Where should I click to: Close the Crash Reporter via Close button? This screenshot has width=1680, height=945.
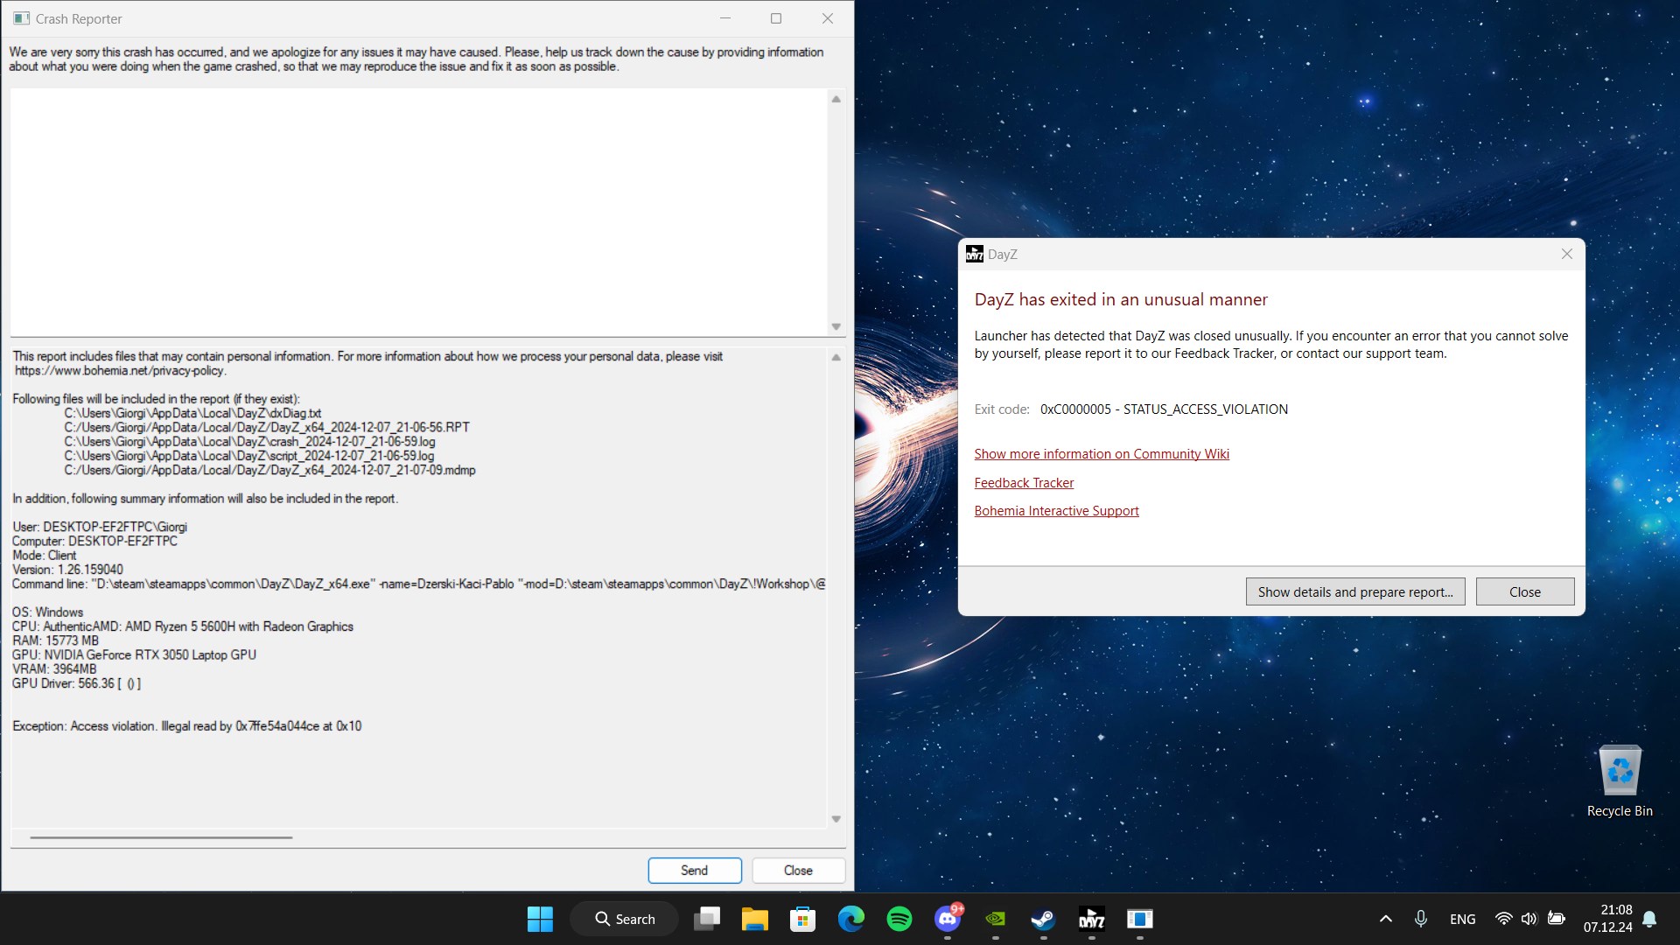798,871
